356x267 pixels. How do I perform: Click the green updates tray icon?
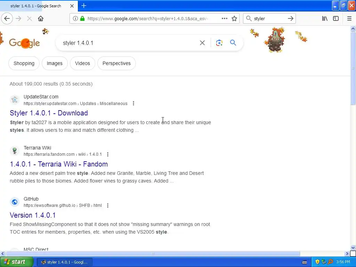point(324,262)
